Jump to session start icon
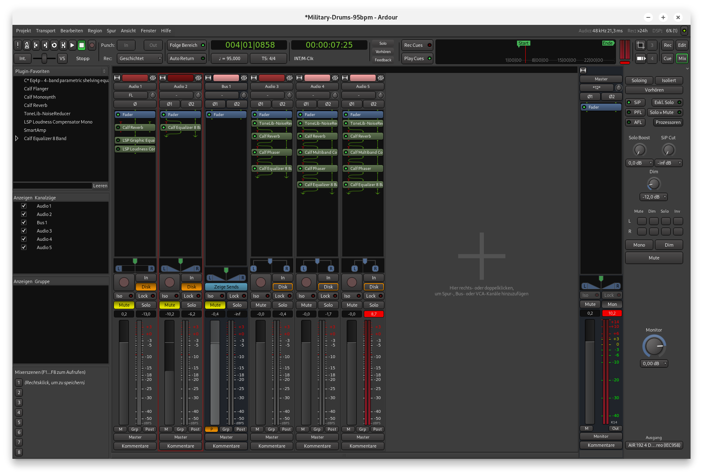The image size is (703, 475). pyautogui.click(x=36, y=45)
